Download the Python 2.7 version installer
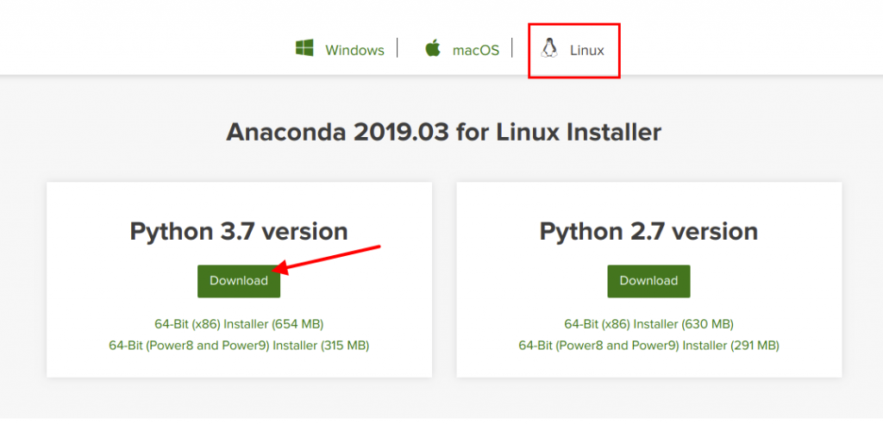 coord(648,281)
